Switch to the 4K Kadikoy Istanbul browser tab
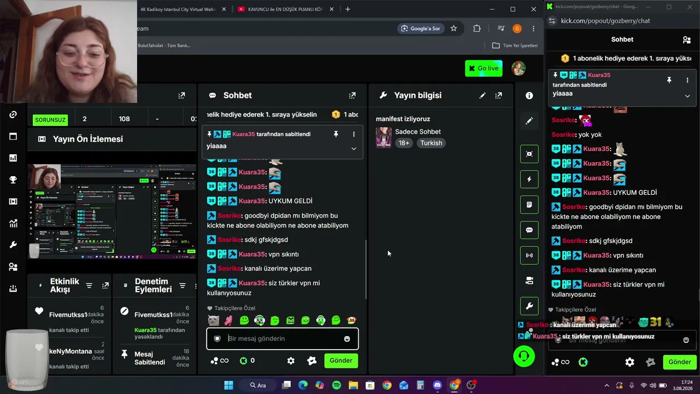The height and width of the screenshot is (394, 700). click(179, 9)
